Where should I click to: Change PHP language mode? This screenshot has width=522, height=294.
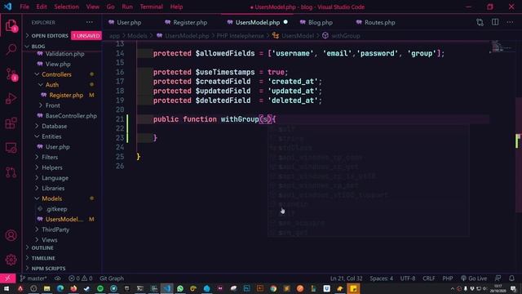[448, 278]
